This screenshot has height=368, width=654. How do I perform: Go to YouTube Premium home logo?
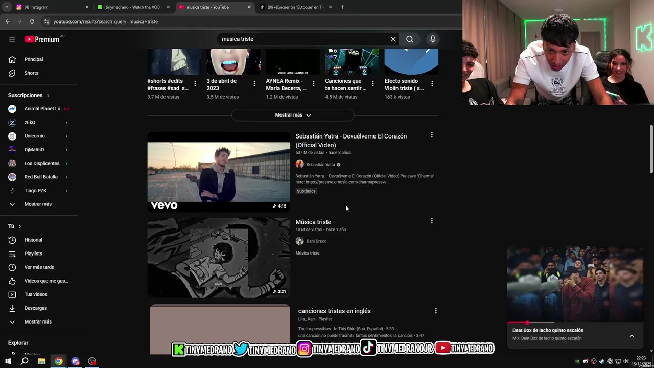42,39
